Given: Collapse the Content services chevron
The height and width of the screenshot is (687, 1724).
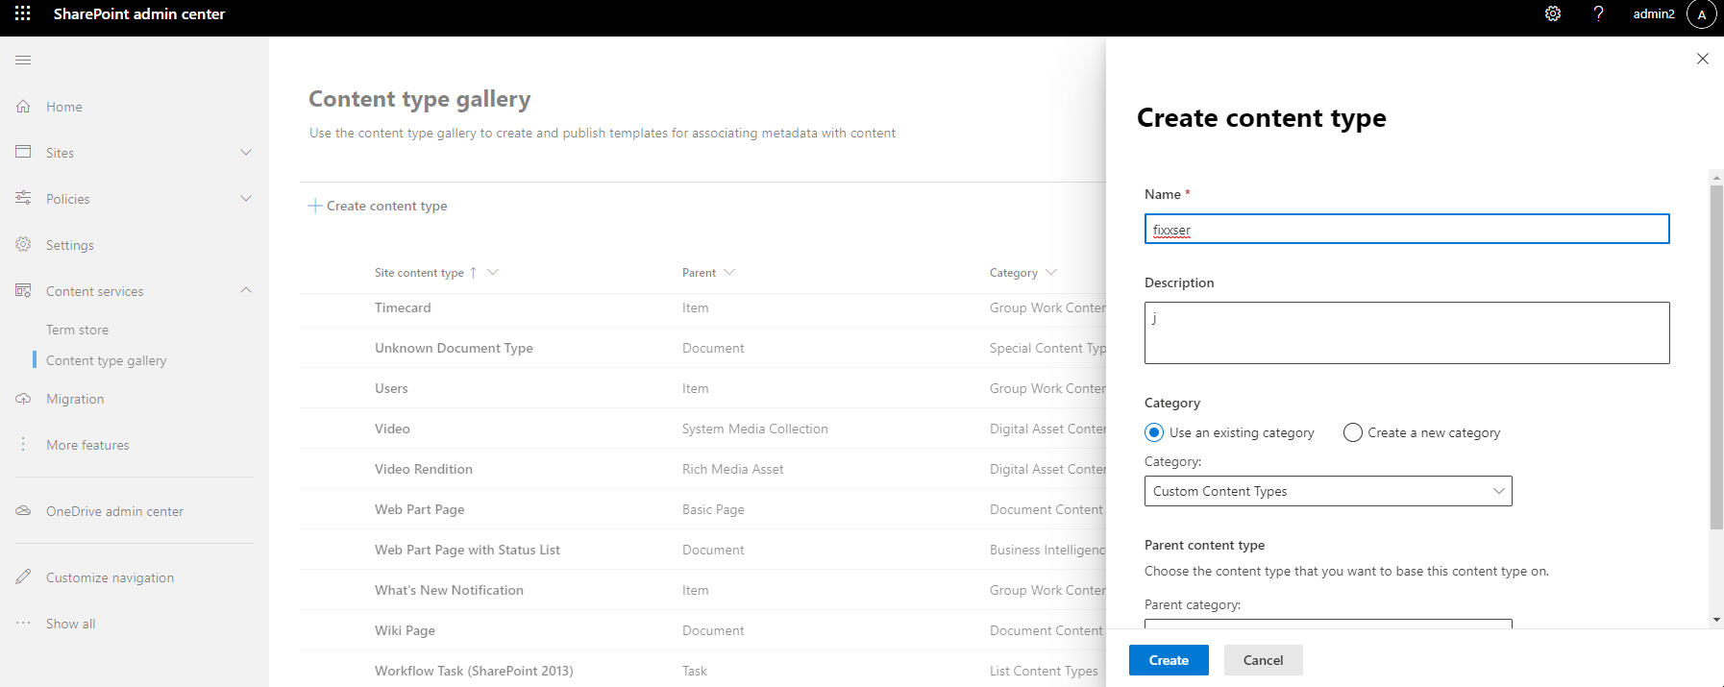Looking at the screenshot, I should click(x=246, y=290).
